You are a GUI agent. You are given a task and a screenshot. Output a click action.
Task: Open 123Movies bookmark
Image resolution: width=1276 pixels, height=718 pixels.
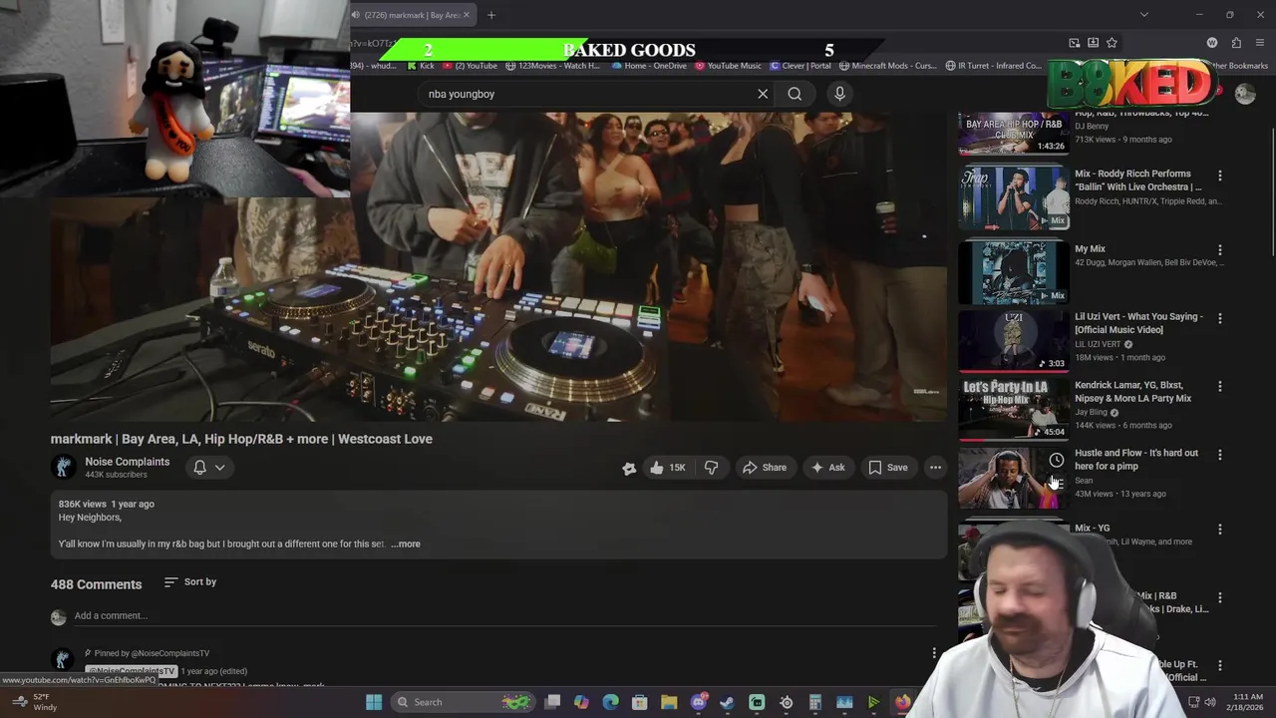[x=552, y=66]
